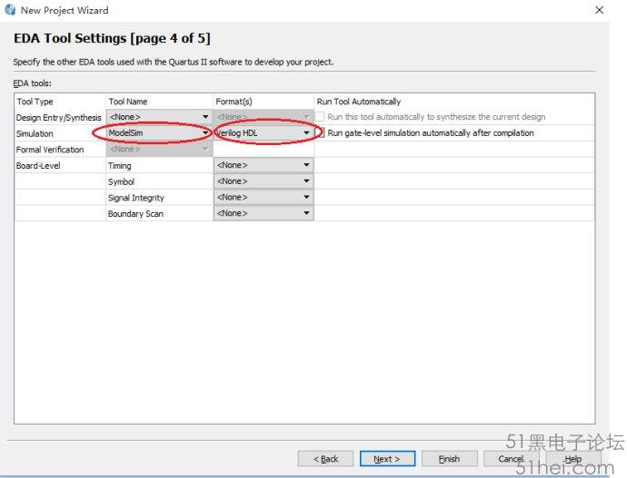Open Simulation tool name dropdown showing ModelSim
Image resolution: width=627 pixels, height=478 pixels.
(159, 132)
